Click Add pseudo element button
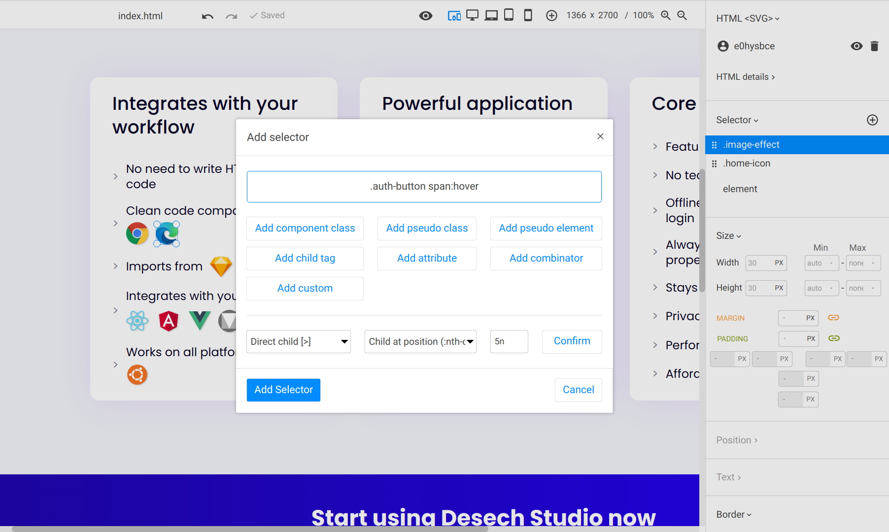 tap(546, 229)
